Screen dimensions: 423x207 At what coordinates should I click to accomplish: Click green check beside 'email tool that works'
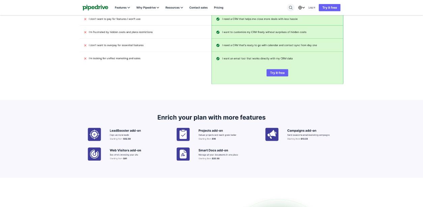(218, 59)
